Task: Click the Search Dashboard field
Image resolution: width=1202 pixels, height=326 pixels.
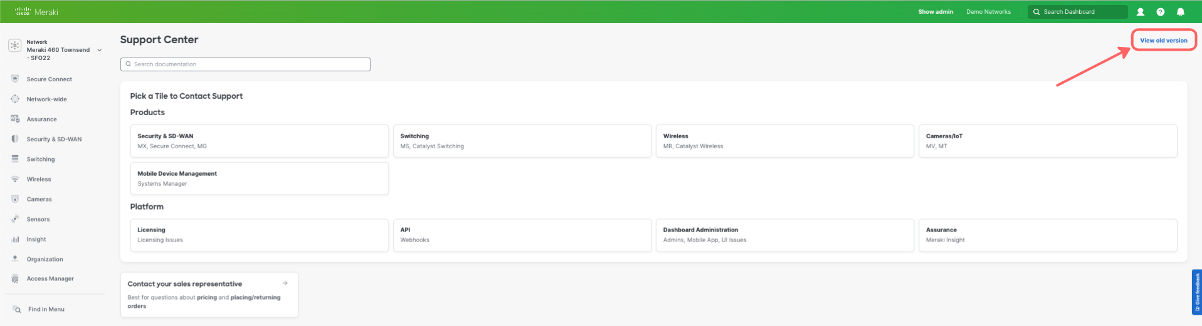Action: tap(1077, 12)
